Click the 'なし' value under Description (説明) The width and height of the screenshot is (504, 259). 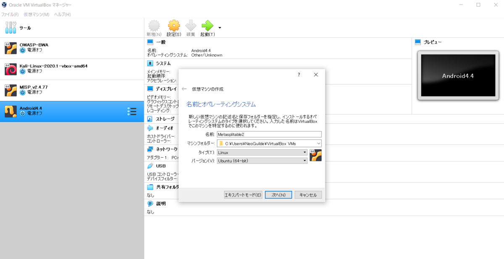tap(150, 212)
